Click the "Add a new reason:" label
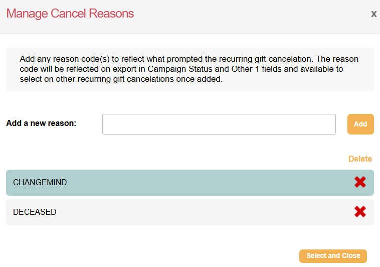 coord(41,123)
